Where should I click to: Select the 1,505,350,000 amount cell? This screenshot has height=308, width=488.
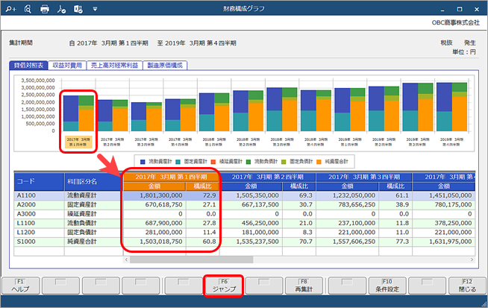(x=251, y=195)
